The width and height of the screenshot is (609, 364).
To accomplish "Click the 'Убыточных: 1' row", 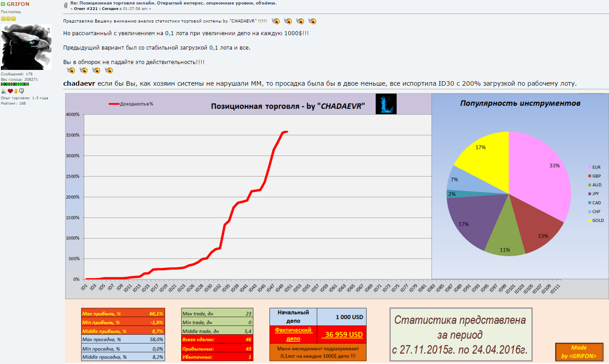I will pos(217,357).
